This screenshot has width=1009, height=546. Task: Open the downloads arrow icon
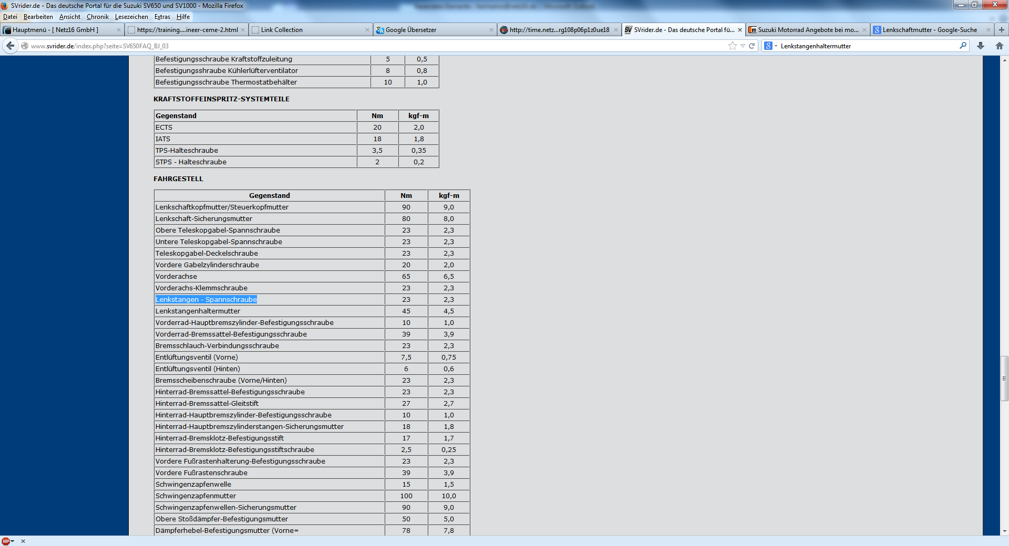pyautogui.click(x=981, y=46)
